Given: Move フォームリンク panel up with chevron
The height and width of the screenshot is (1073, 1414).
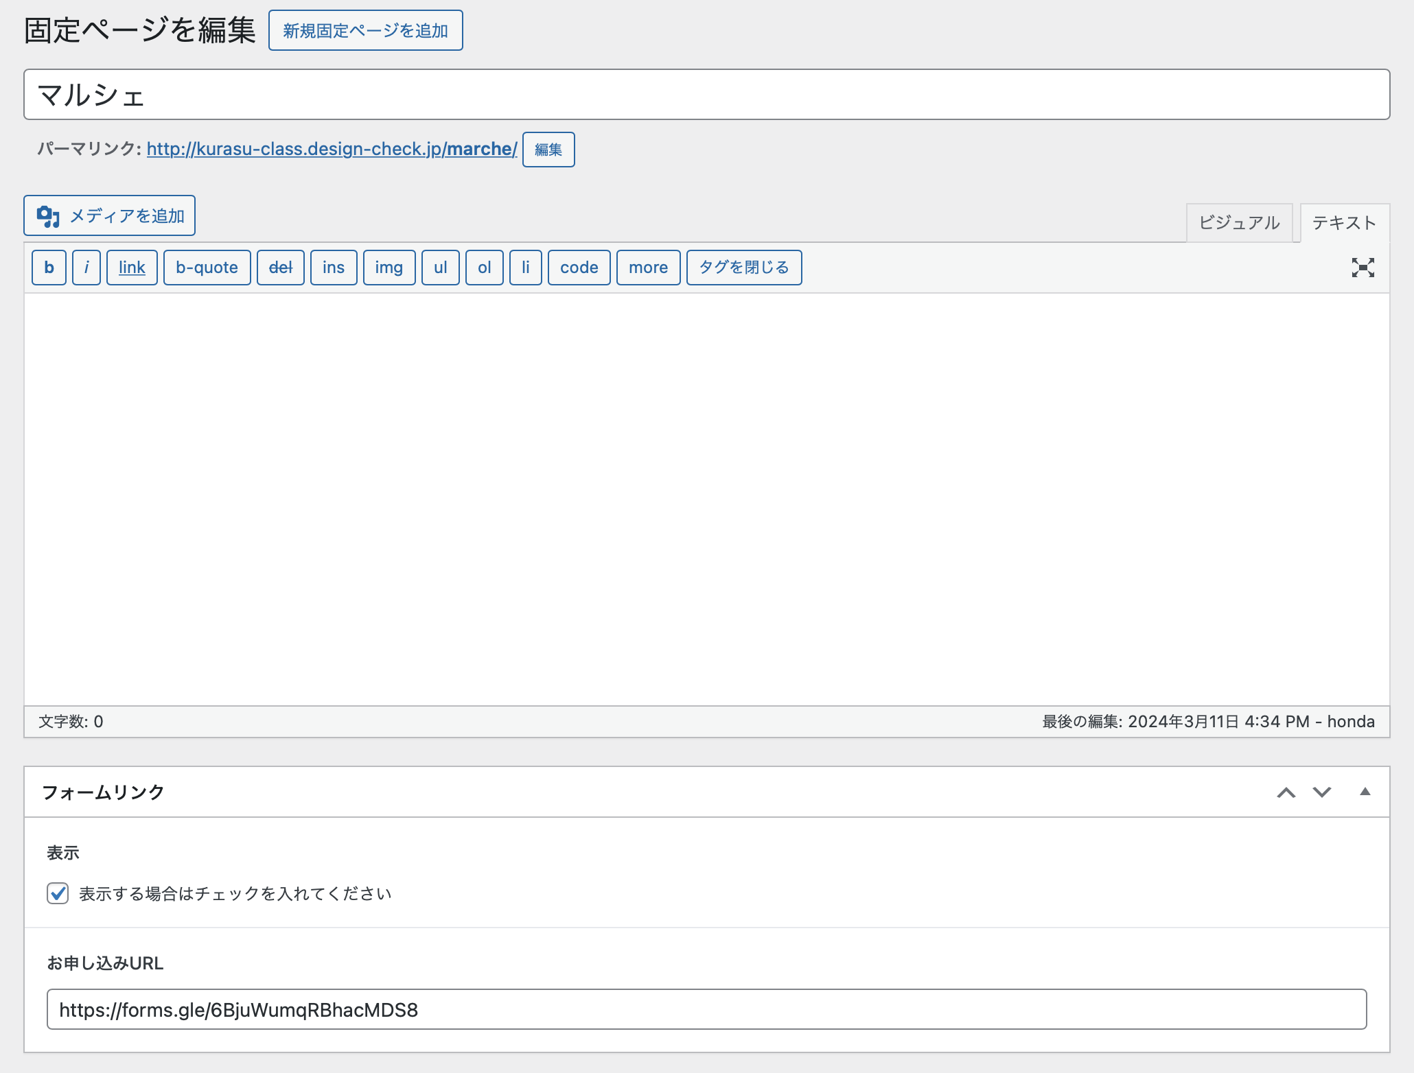Looking at the screenshot, I should click(x=1286, y=792).
